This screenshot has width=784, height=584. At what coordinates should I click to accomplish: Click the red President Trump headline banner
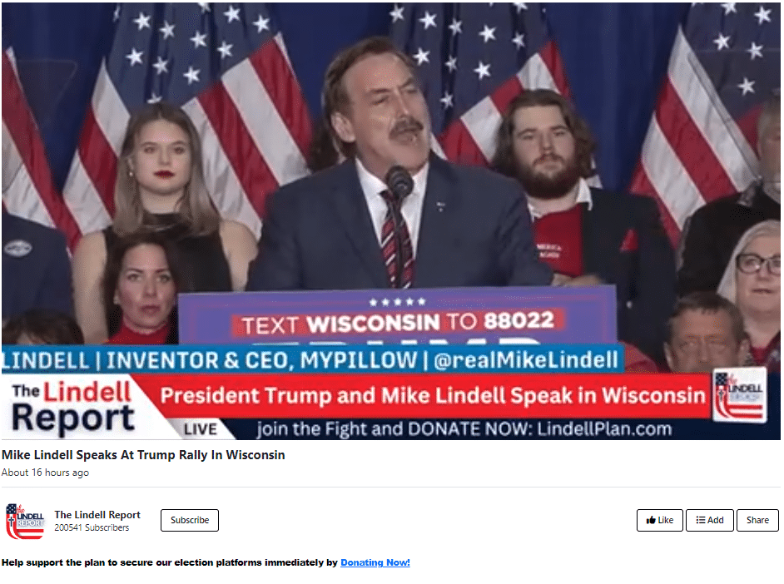click(433, 396)
